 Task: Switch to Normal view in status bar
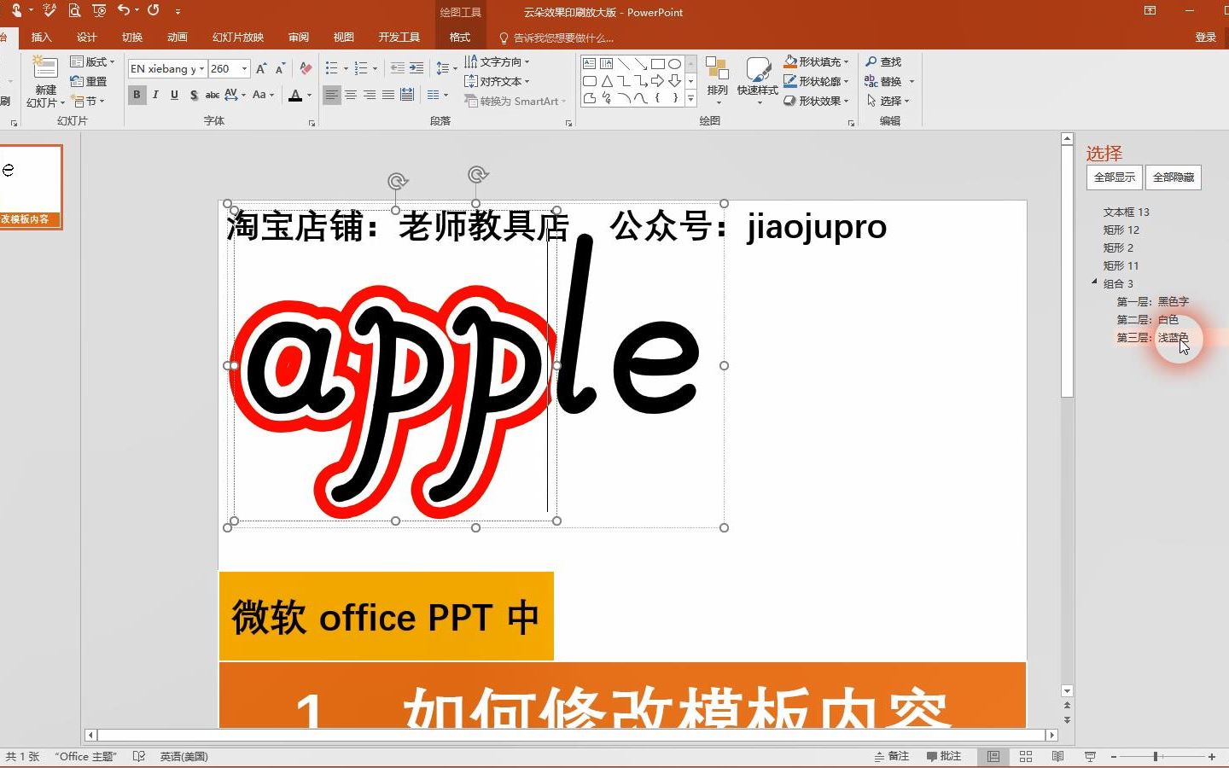point(993,756)
